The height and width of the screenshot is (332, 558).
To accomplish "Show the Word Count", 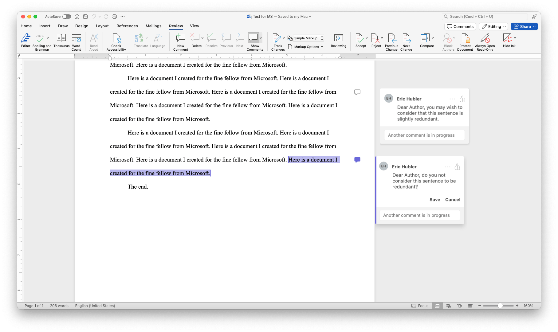I will tap(76, 42).
